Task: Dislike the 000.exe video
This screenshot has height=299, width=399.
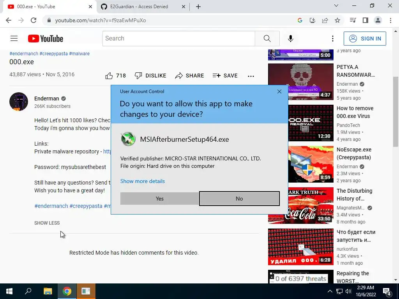Action: tap(150, 76)
